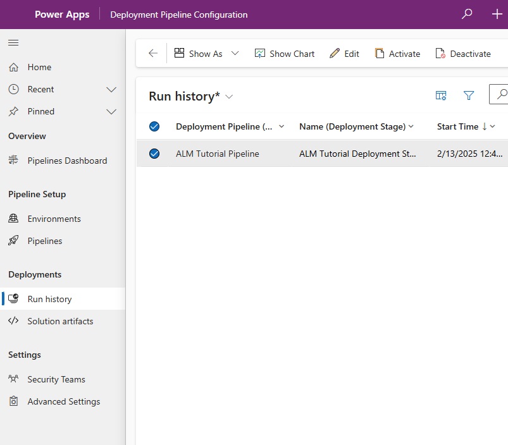508x445 pixels.
Task: Click the plus icon to create new
Action: point(497,14)
